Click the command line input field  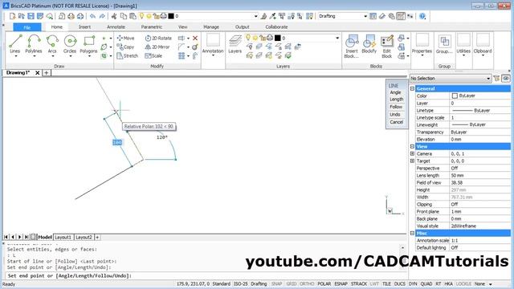coord(205,276)
